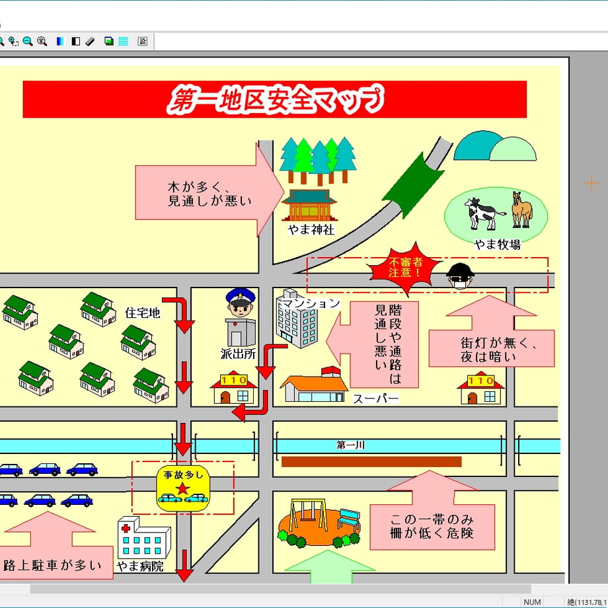
Task: Click the NUM indicator in status bar
Action: click(532, 602)
